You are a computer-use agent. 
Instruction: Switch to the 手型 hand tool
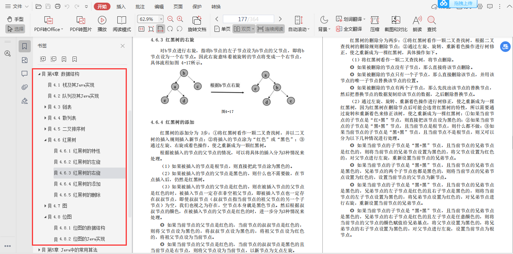(15, 19)
